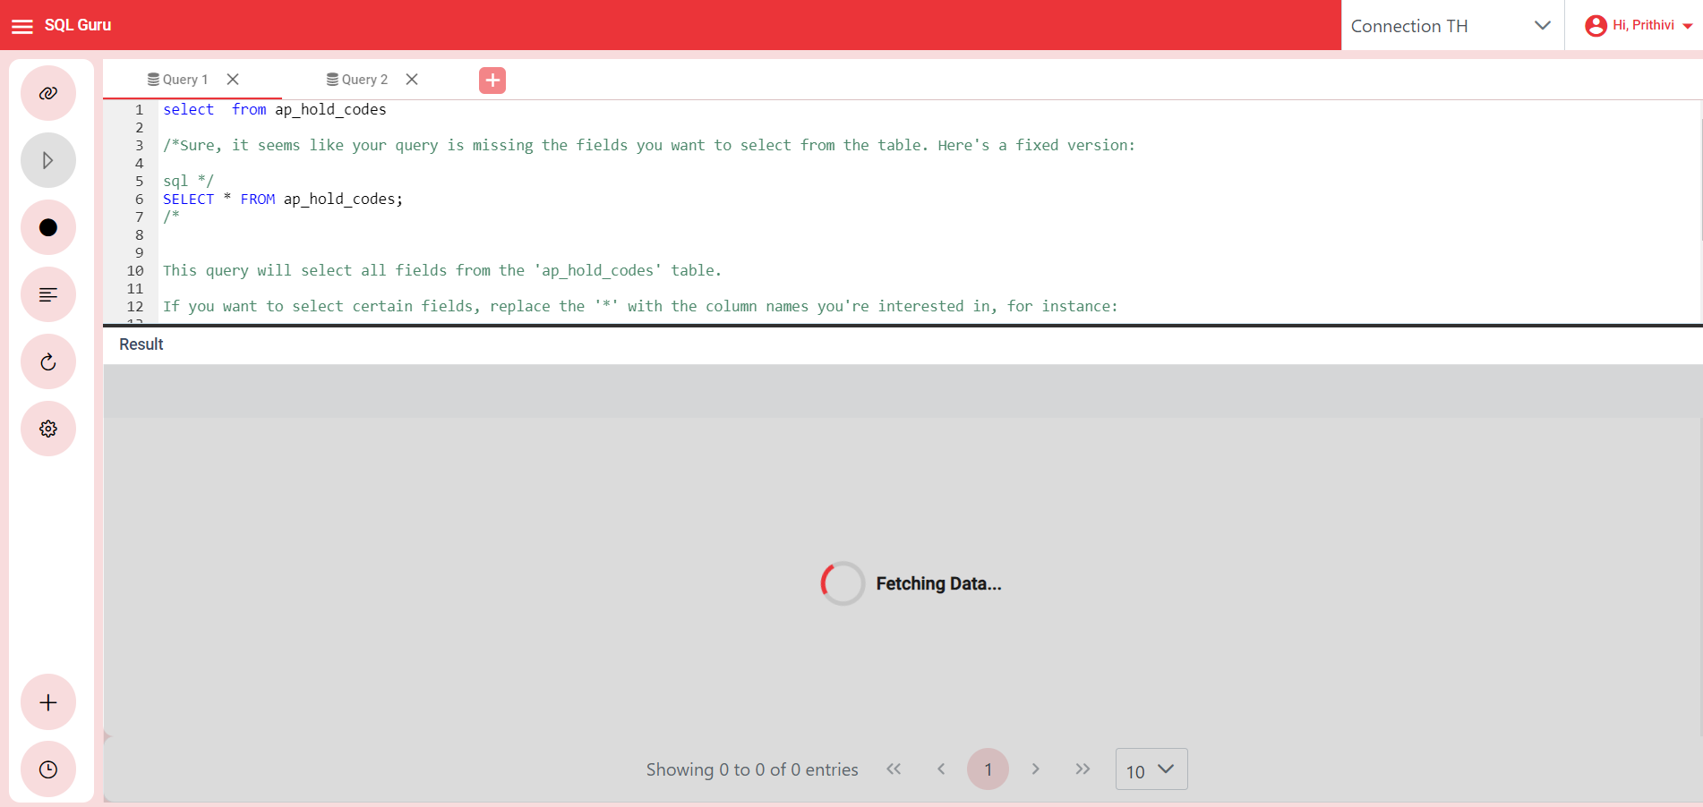
Task: Click the black circle record button
Action: tap(48, 227)
